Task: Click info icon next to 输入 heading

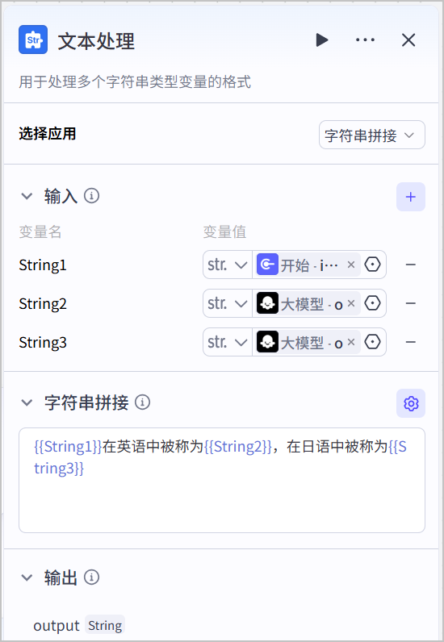Action: coord(92,196)
